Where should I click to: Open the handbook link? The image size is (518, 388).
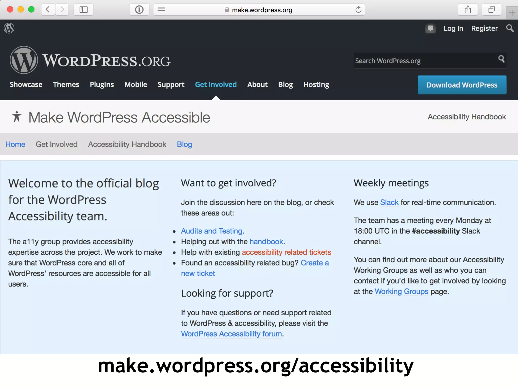coord(266,241)
